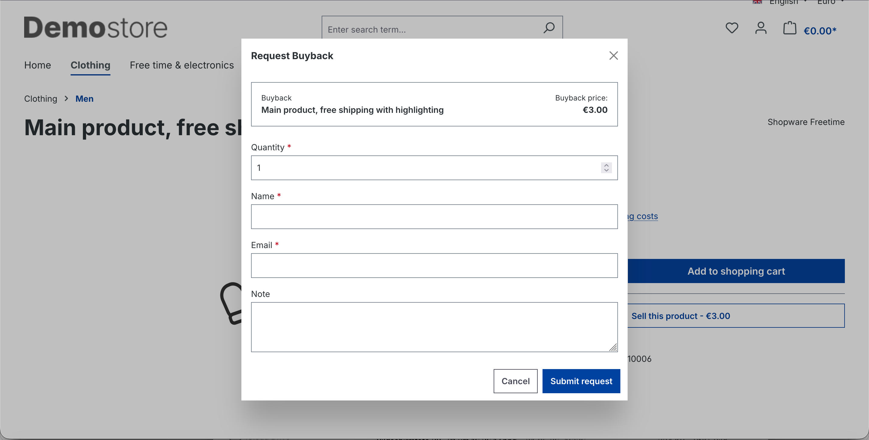This screenshot has height=440, width=869.
Task: Click the Shopware Freetime manufacturer text
Action: pos(806,122)
